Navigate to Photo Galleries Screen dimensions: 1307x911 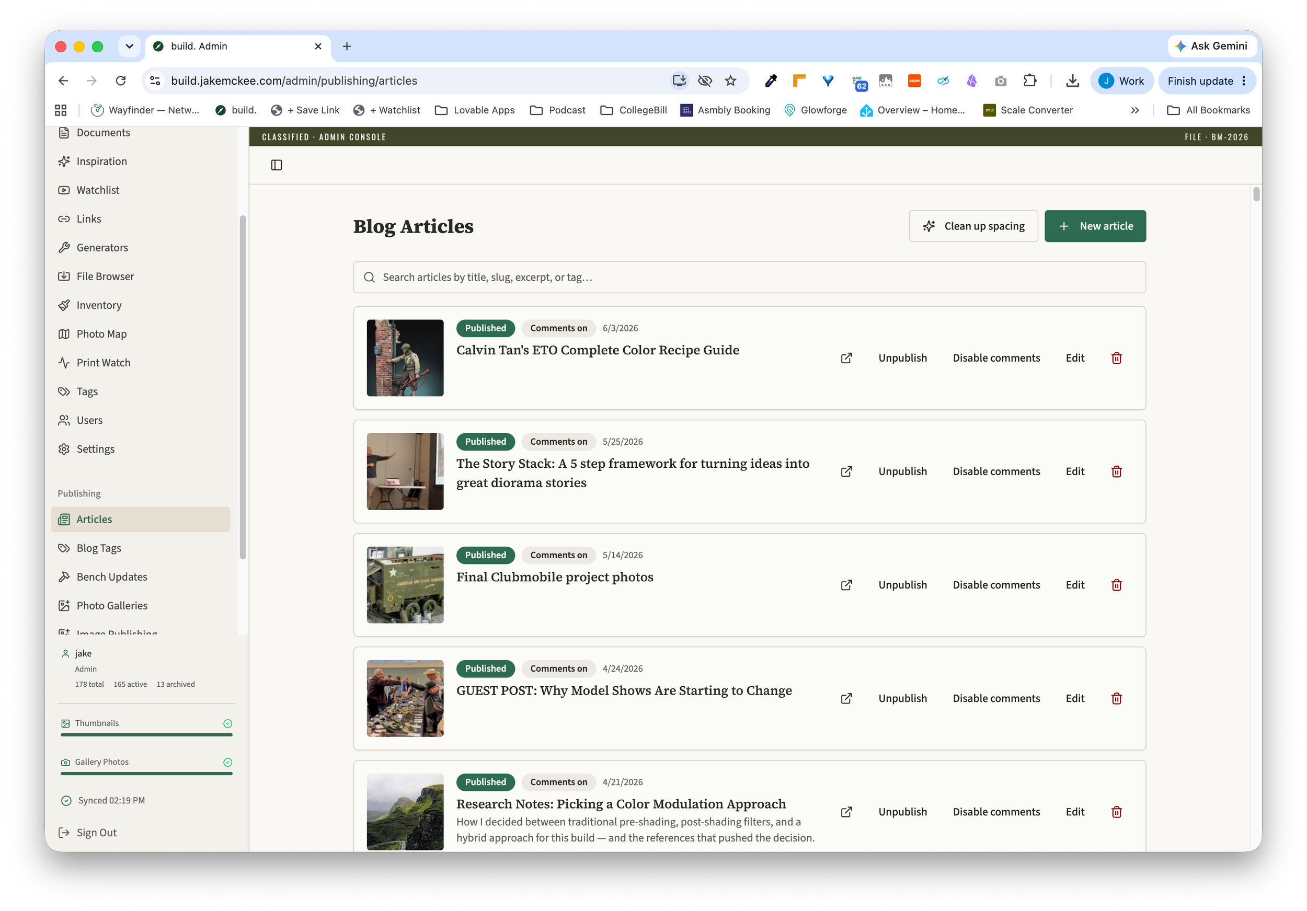tap(141, 606)
